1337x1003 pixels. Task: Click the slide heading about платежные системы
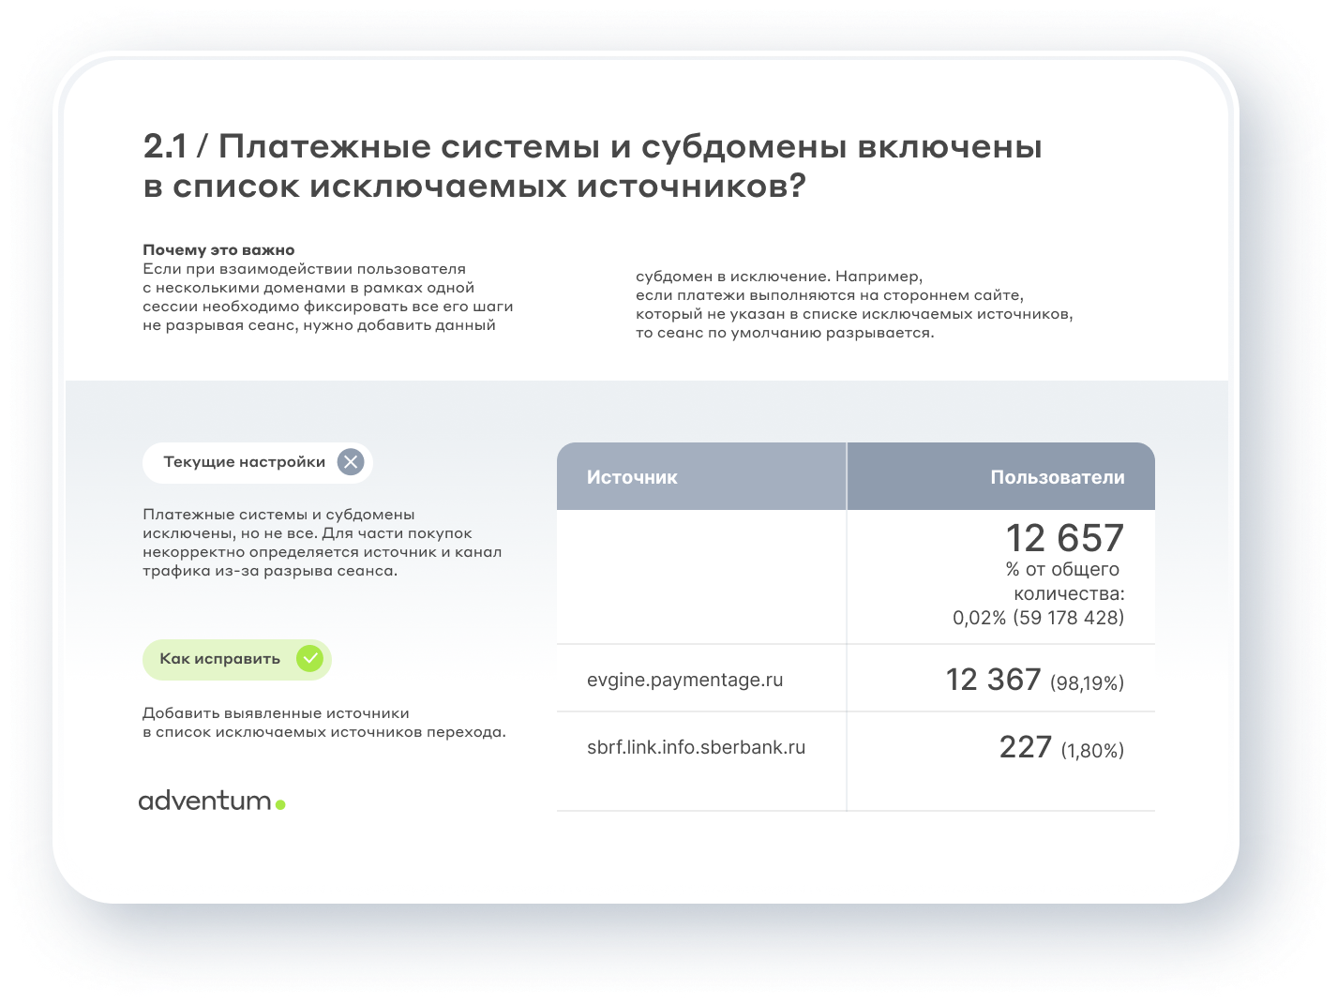[x=593, y=167]
